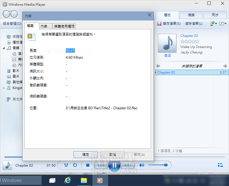This screenshot has width=229, height=186.
Task: Open the Burn tab in list pane
Action: tap(191, 15)
